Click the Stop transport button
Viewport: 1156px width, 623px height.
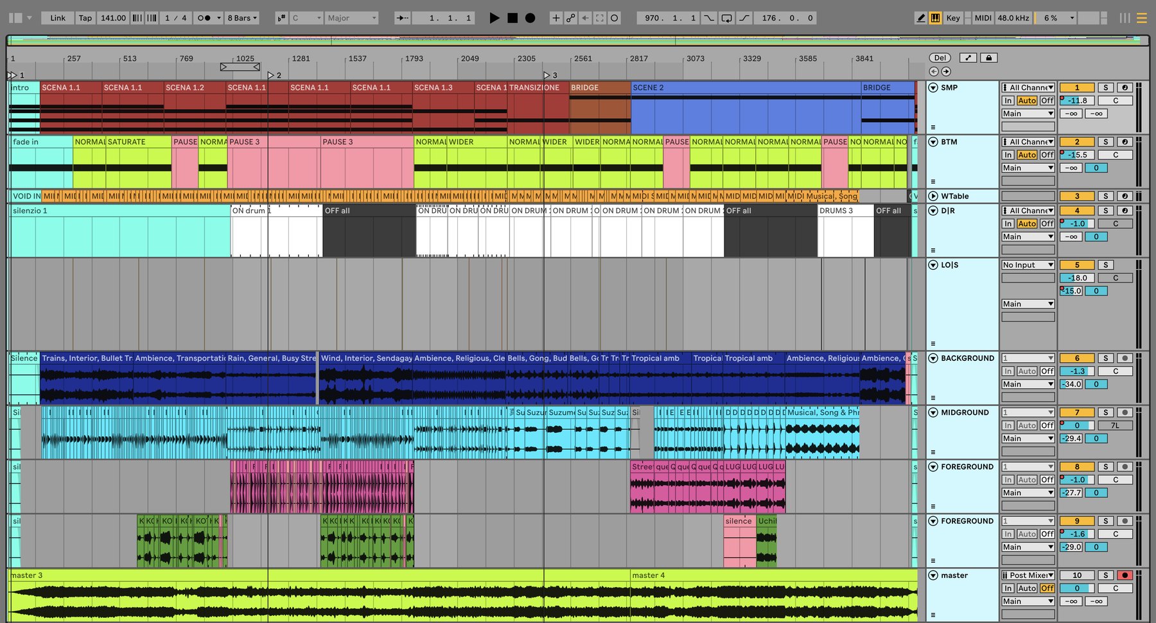click(512, 18)
